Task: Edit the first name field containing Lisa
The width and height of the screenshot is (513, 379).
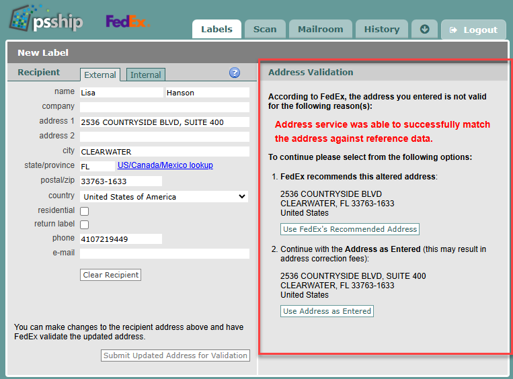Action: (x=122, y=93)
